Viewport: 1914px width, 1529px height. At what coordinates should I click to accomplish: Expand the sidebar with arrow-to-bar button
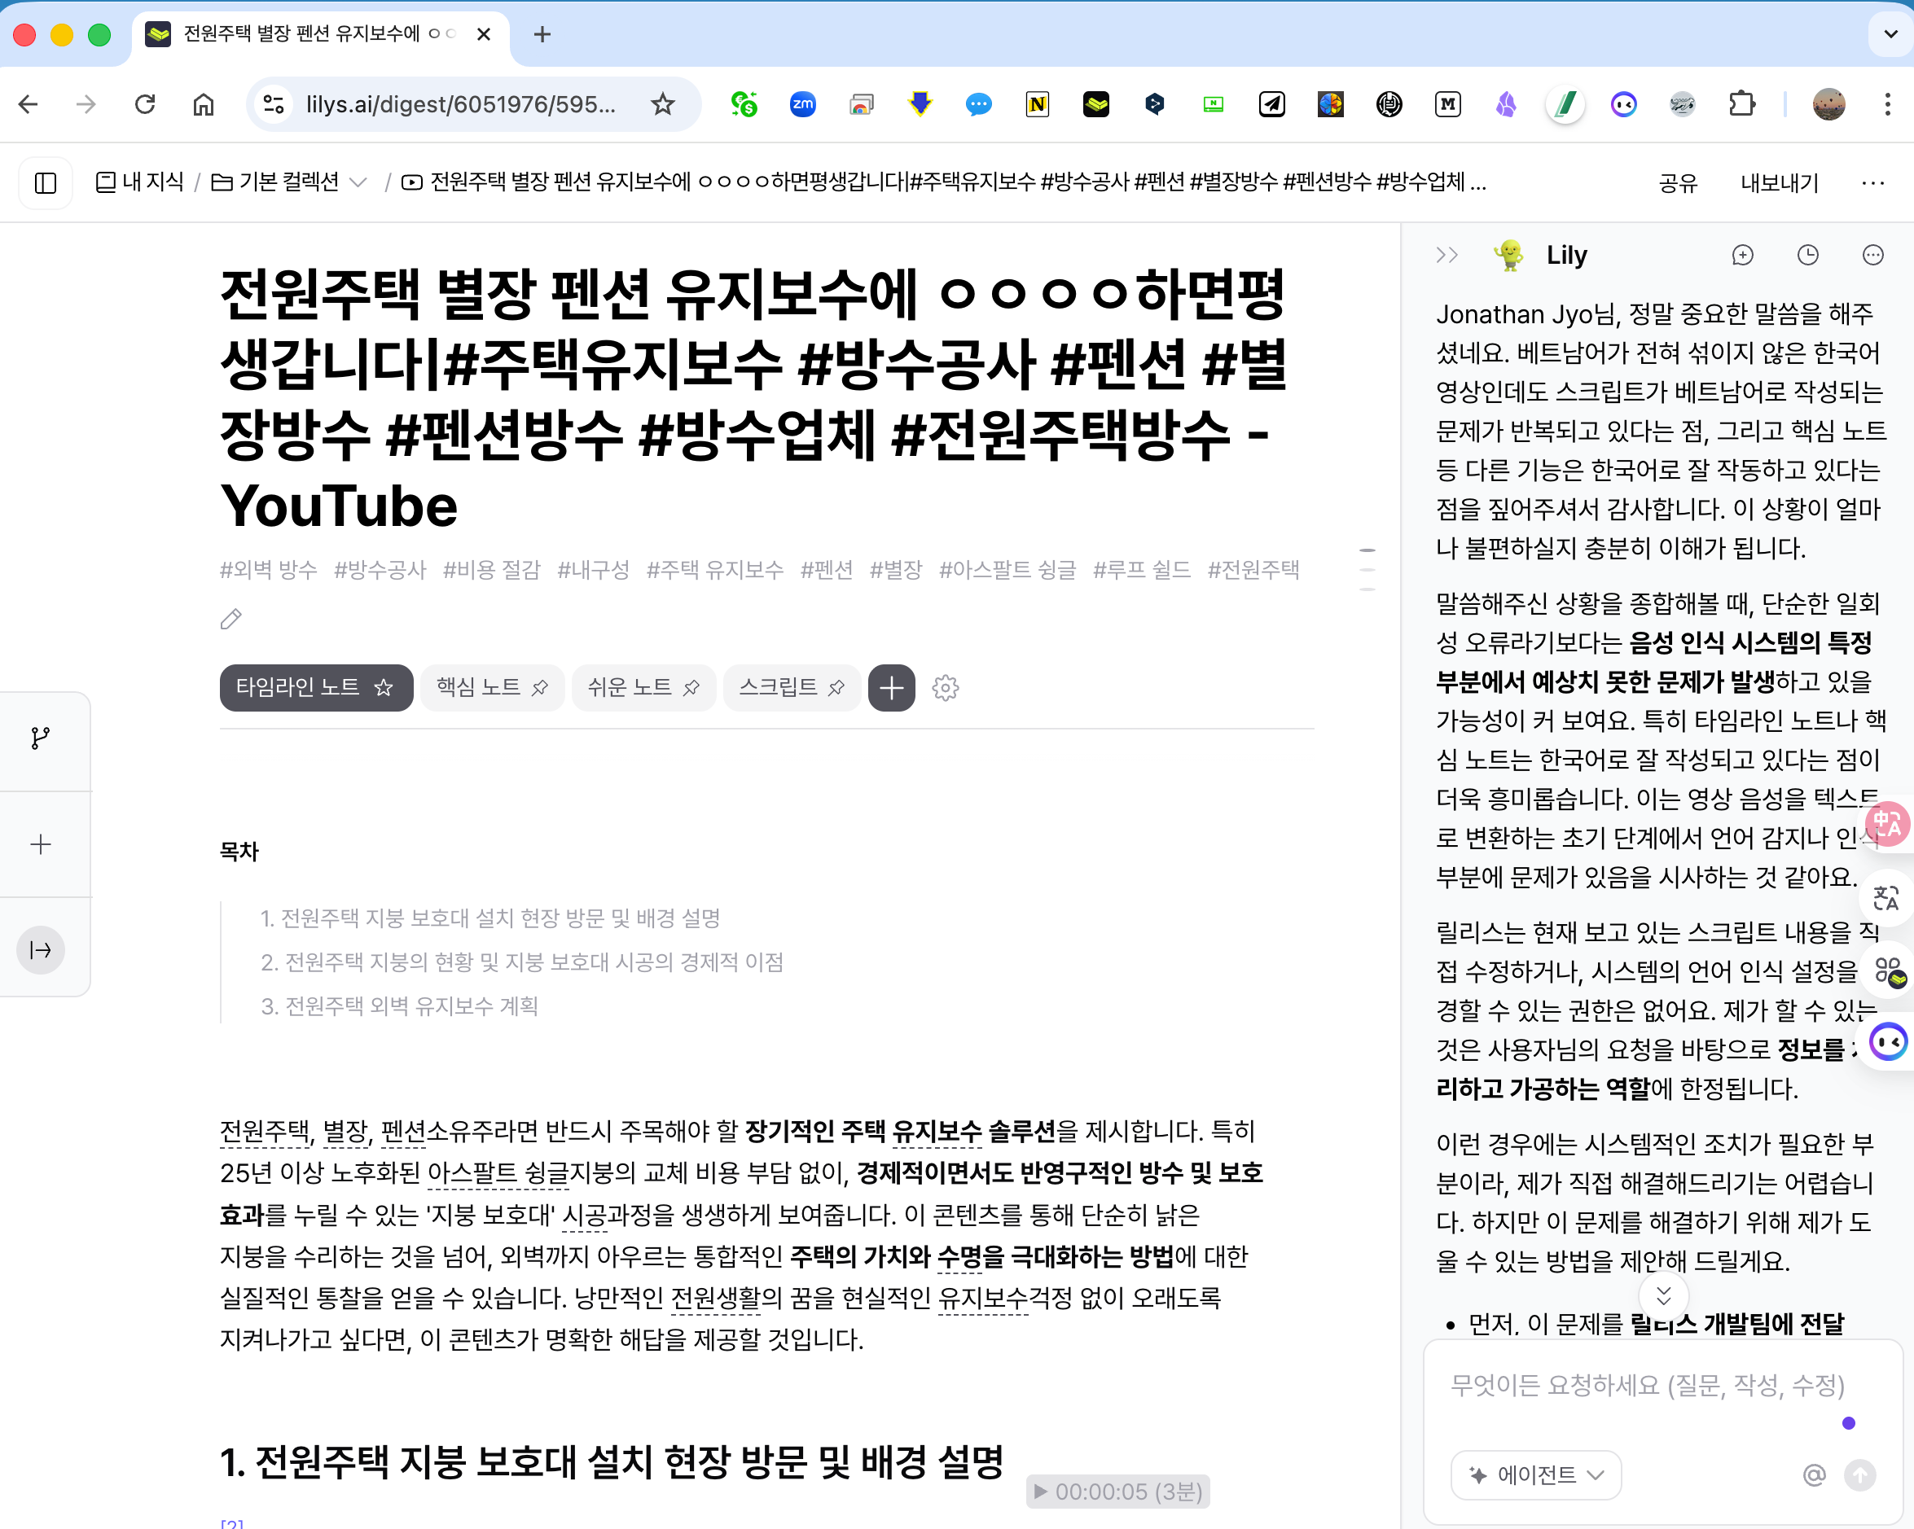tap(41, 950)
